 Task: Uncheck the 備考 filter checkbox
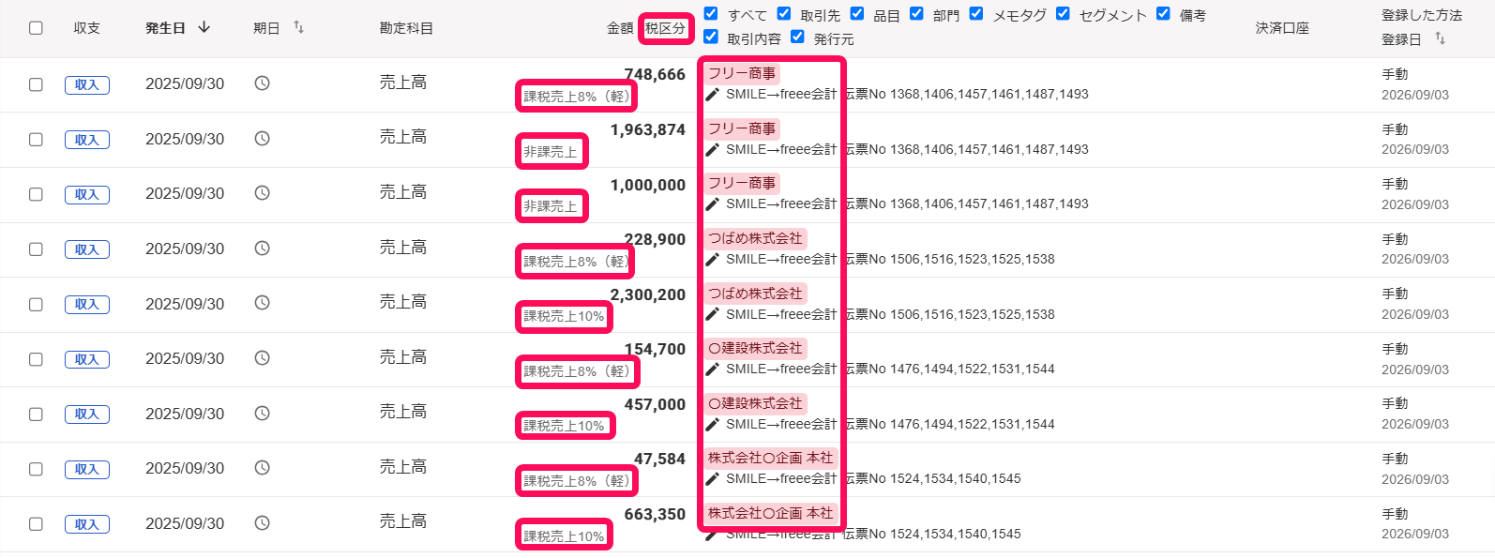pos(1163,13)
